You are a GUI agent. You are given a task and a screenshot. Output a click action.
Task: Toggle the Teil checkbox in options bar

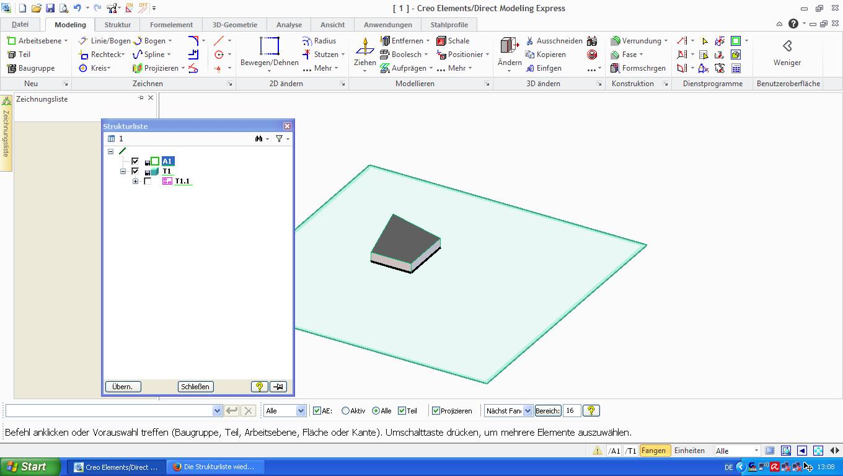(x=402, y=411)
